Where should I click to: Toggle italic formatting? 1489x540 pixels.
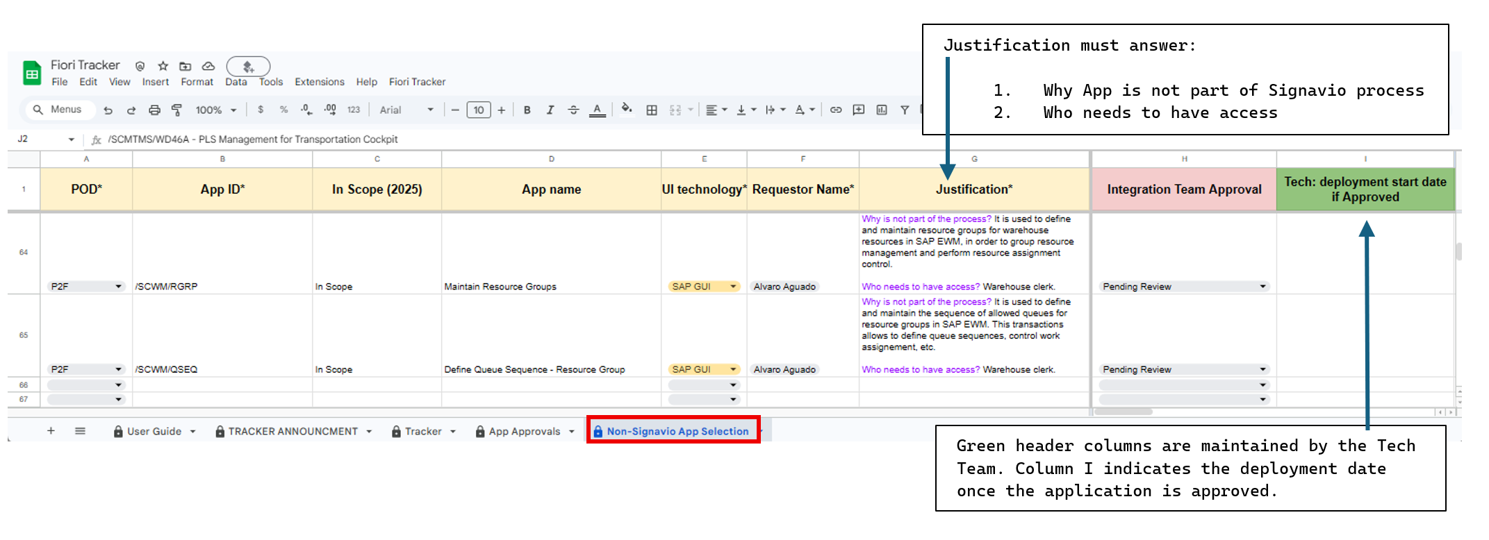(550, 110)
